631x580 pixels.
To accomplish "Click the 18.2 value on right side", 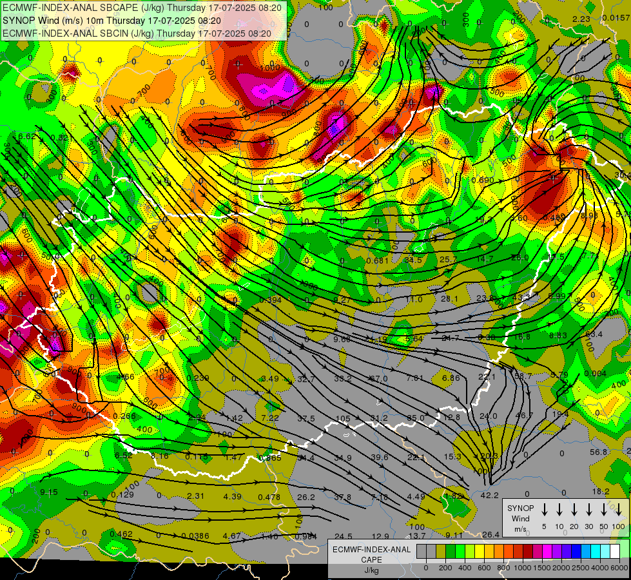I will [x=601, y=492].
